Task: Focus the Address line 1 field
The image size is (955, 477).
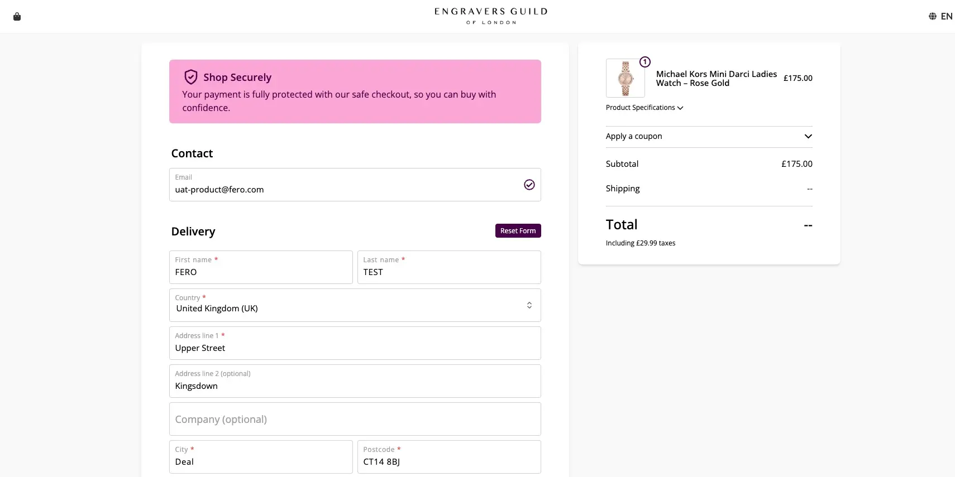Action: (x=355, y=343)
